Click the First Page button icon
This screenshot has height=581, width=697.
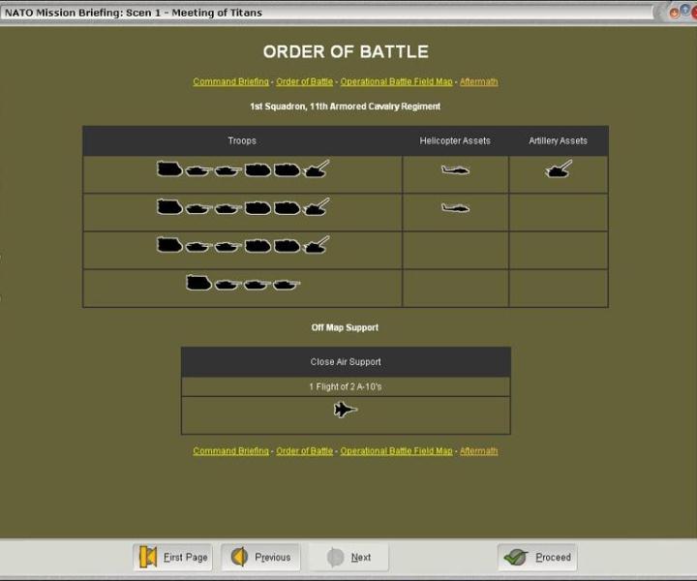pos(148,557)
